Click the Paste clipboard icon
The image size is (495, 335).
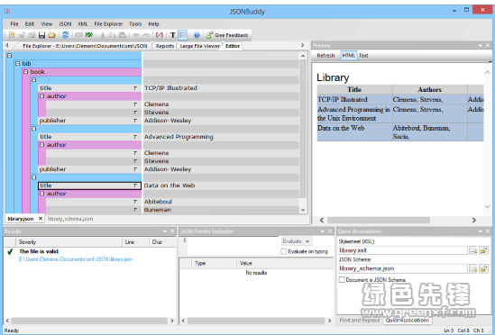122,35
